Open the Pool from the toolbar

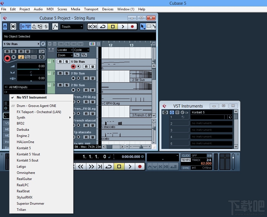click(x=40, y=27)
